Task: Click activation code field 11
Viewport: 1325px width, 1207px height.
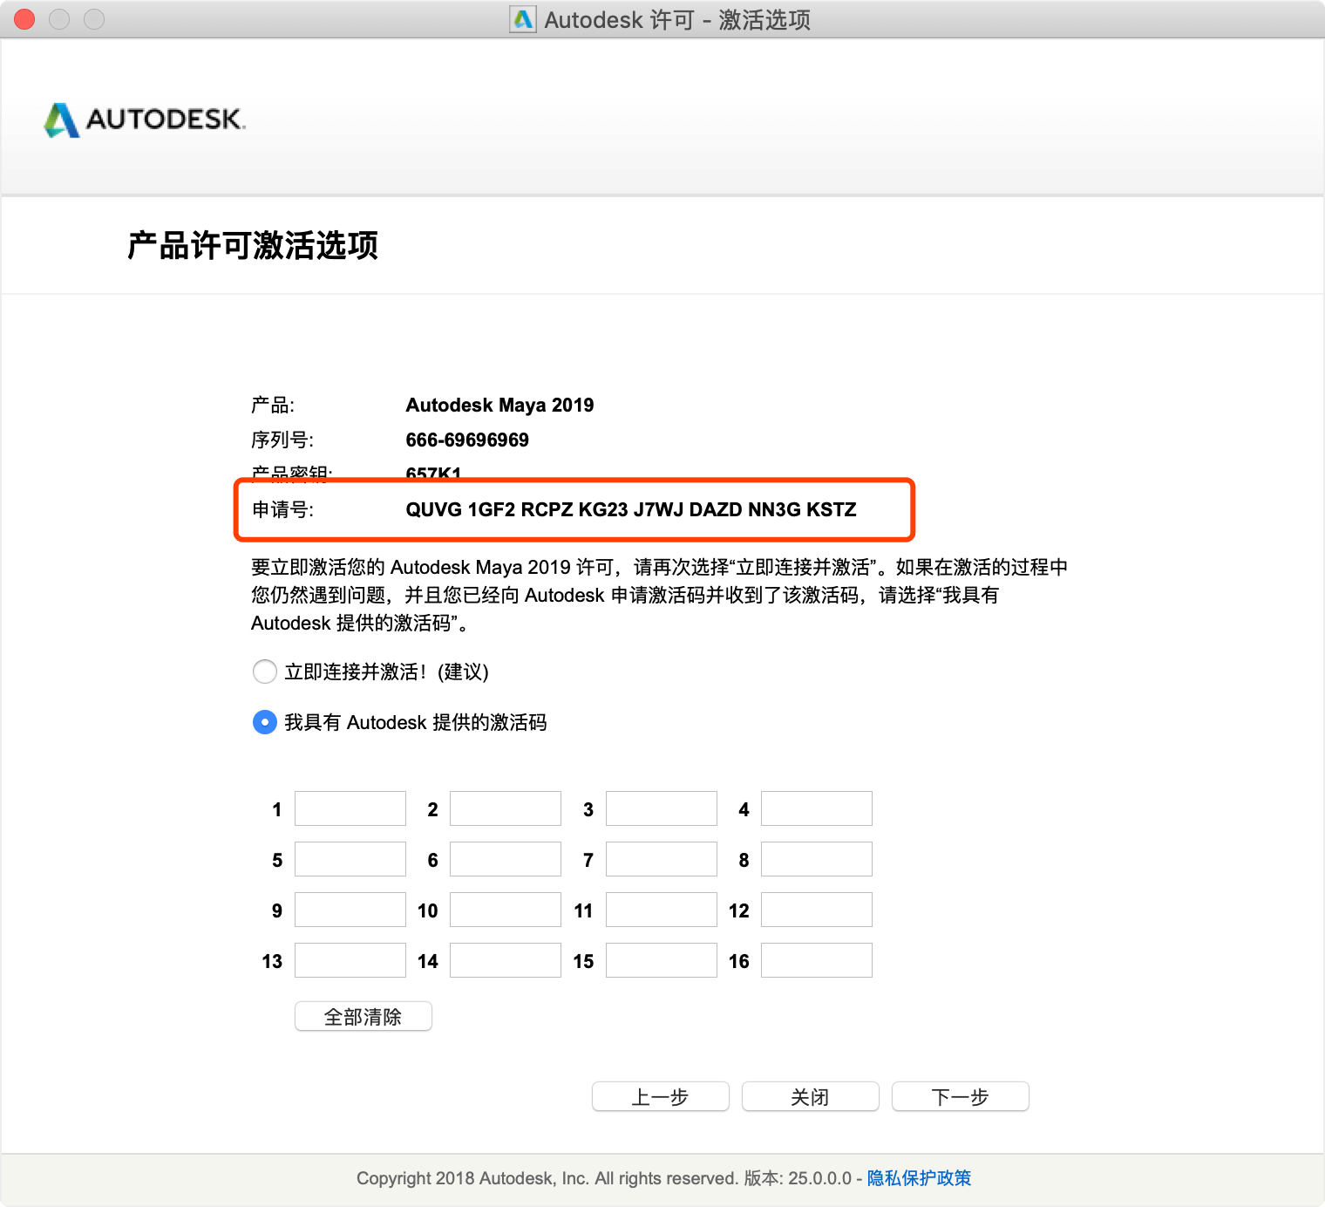Action: coord(662,910)
